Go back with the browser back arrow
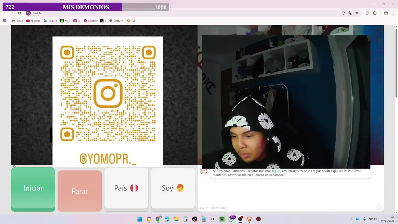This screenshot has height=224, width=398. [4, 13]
